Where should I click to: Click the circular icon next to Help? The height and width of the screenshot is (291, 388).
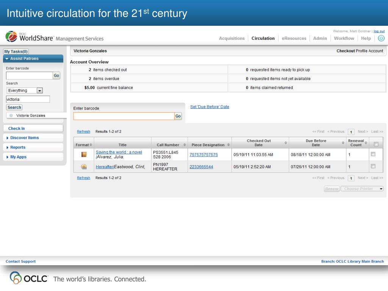click(381, 38)
